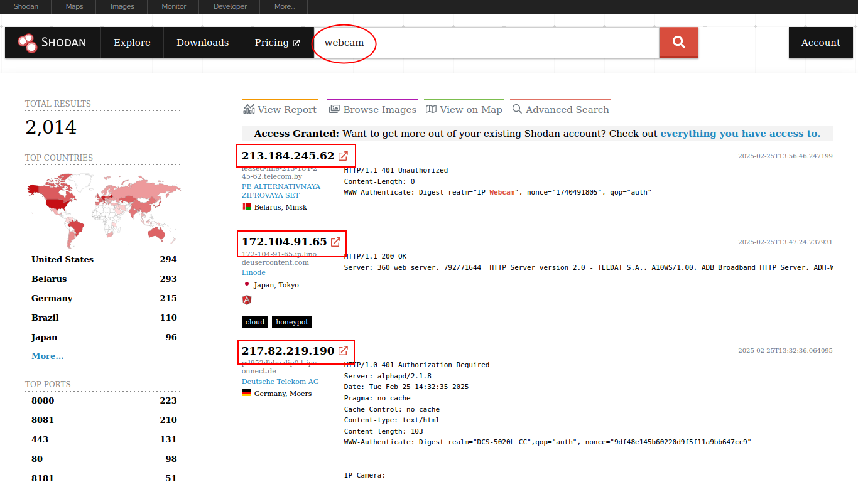Click the Deutsche Telekom AG organization link
The width and height of the screenshot is (858, 482).
(280, 382)
